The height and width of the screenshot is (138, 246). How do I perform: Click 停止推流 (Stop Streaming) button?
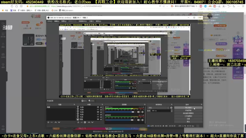(x=188, y=108)
